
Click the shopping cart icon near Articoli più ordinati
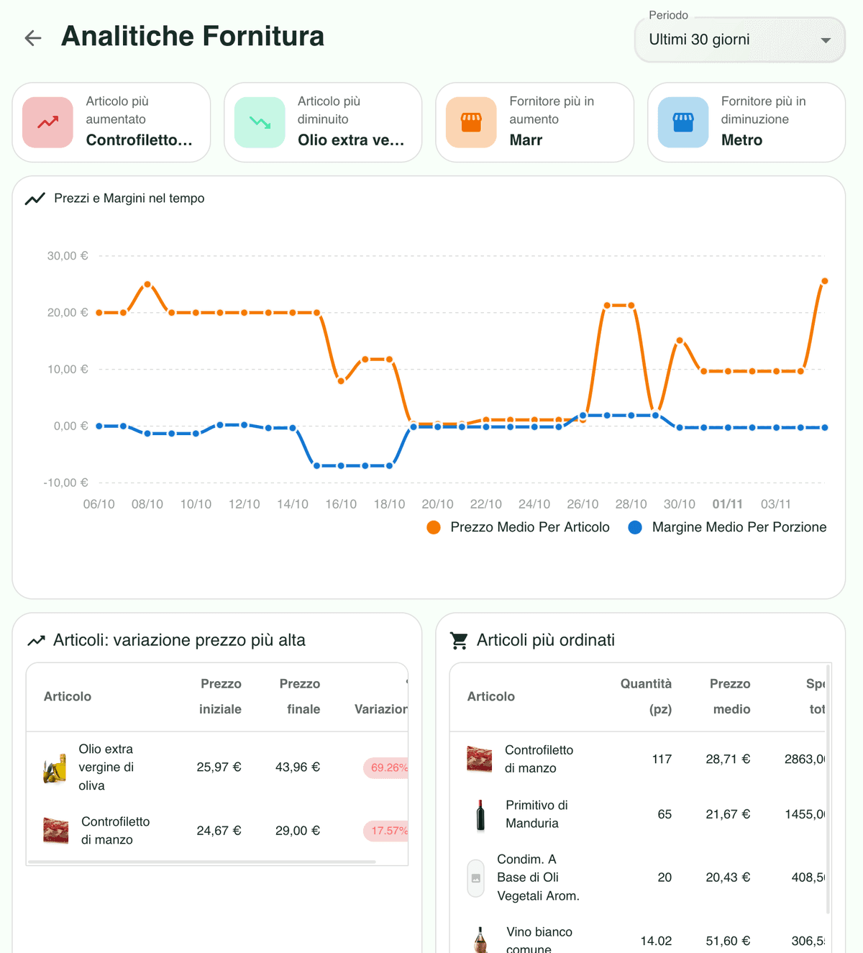coord(459,640)
